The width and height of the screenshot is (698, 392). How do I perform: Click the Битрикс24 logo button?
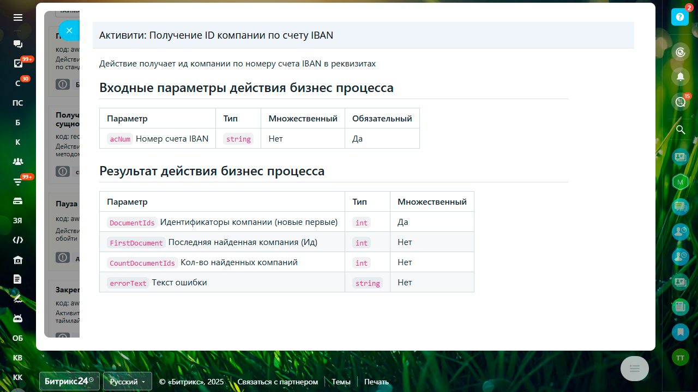pos(69,382)
